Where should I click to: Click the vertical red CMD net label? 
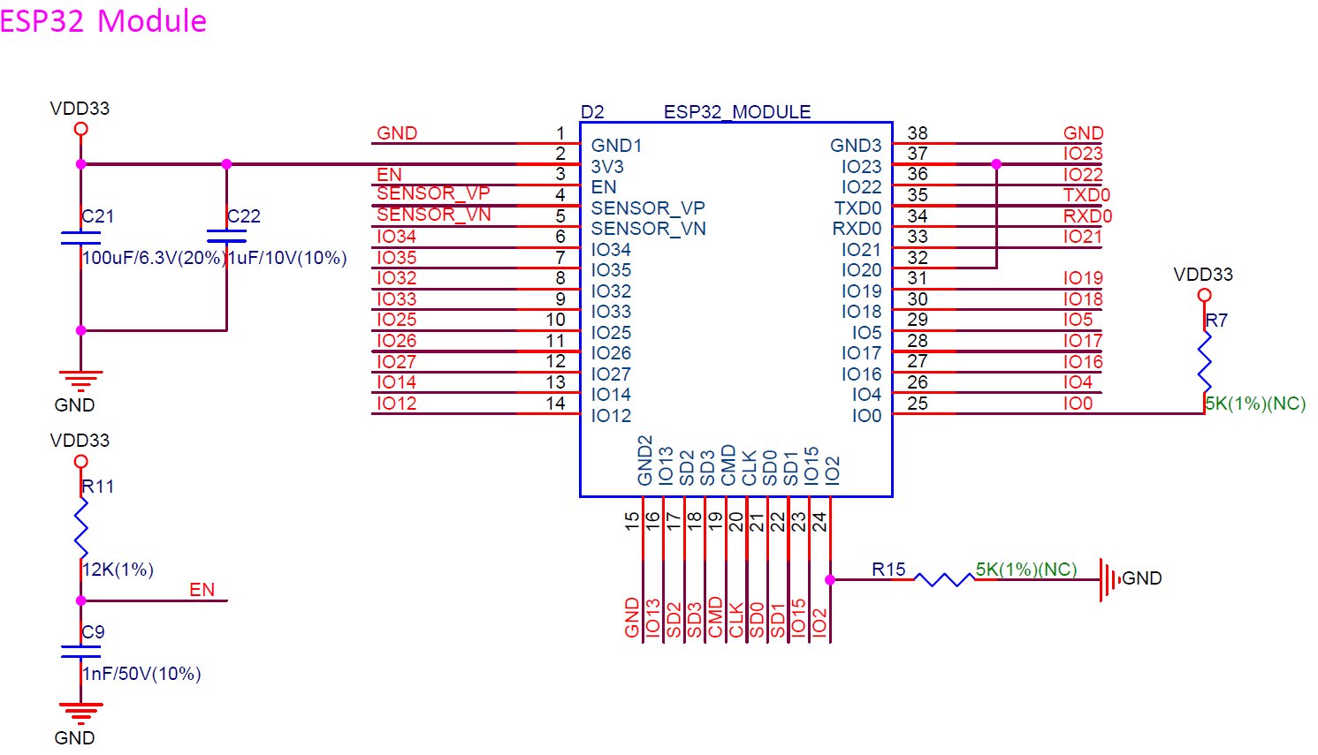point(715,617)
